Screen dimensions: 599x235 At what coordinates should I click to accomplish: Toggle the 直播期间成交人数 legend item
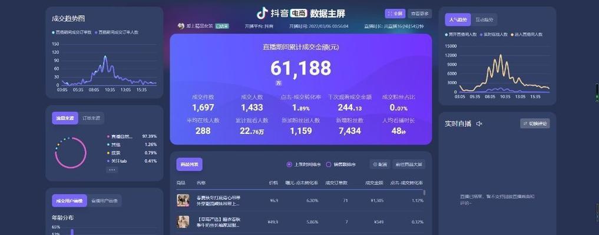point(117,32)
